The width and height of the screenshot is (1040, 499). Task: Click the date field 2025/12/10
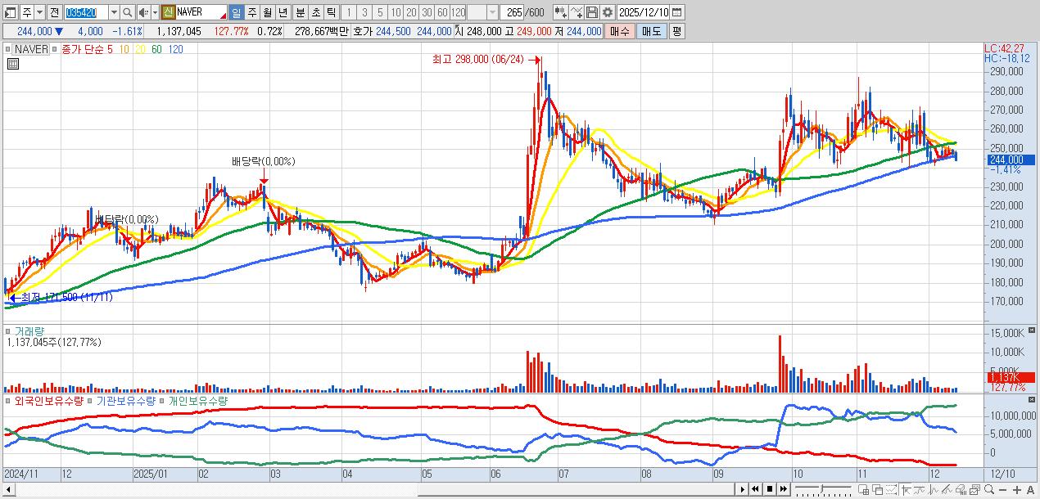point(644,12)
